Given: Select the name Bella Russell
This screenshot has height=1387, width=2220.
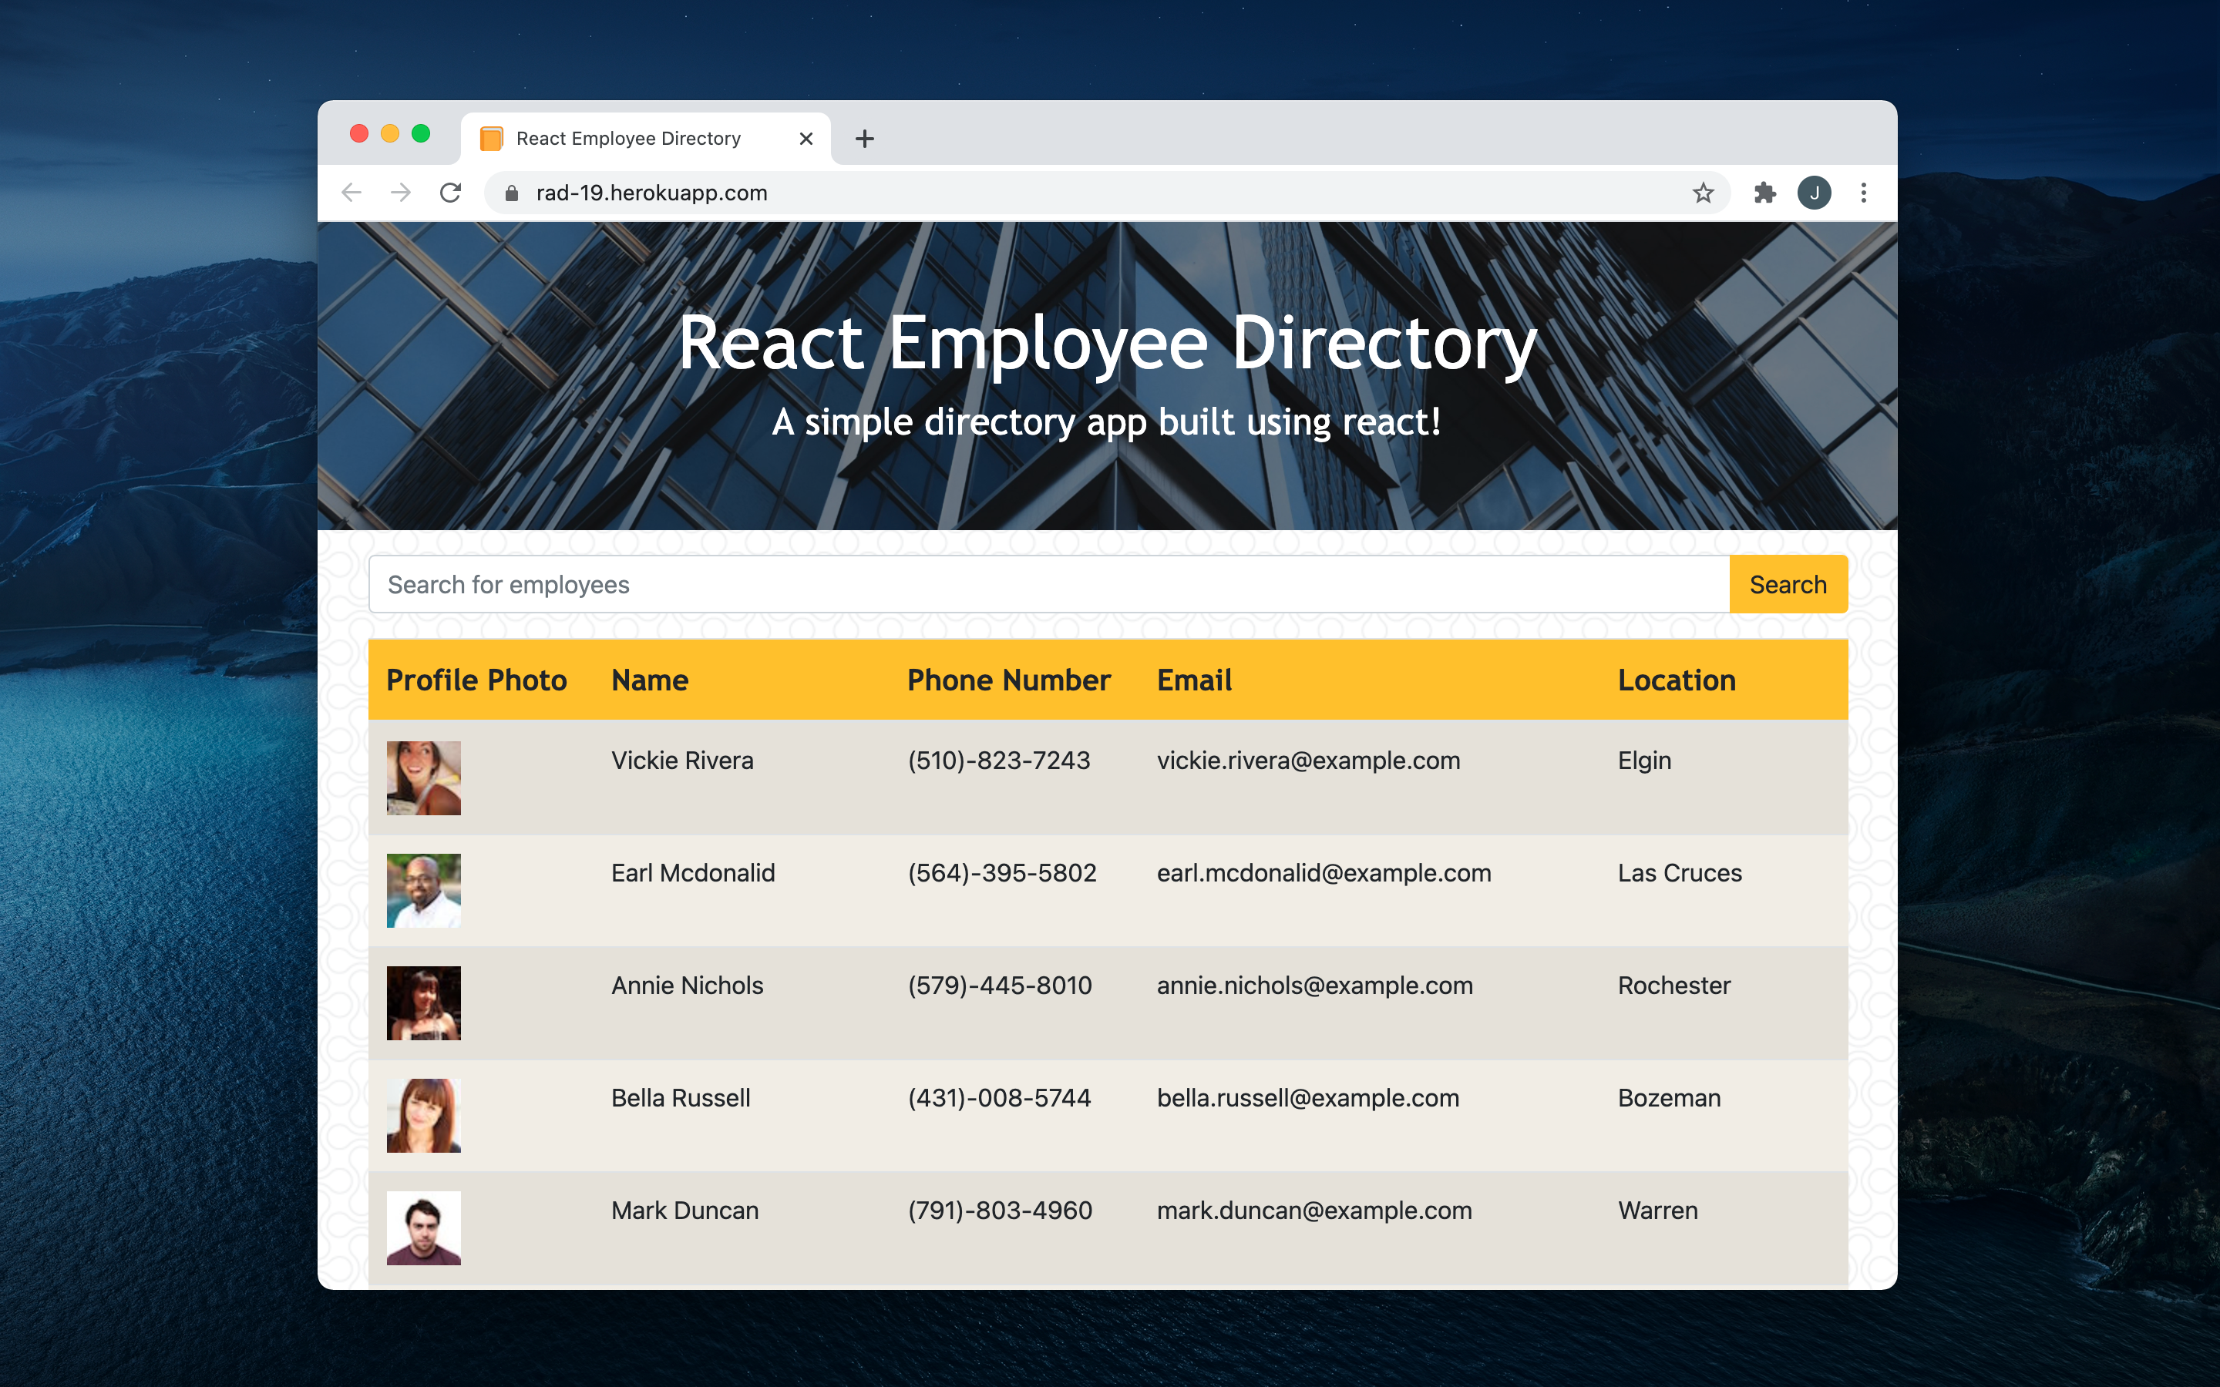Looking at the screenshot, I should point(681,1098).
